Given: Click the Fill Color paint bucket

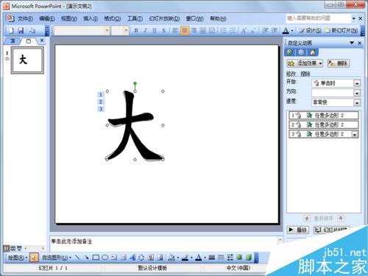Looking at the screenshot, I should coord(171,258).
